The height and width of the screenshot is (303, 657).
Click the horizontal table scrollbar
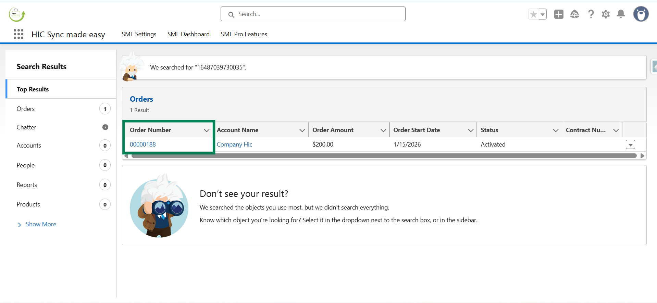click(384, 156)
